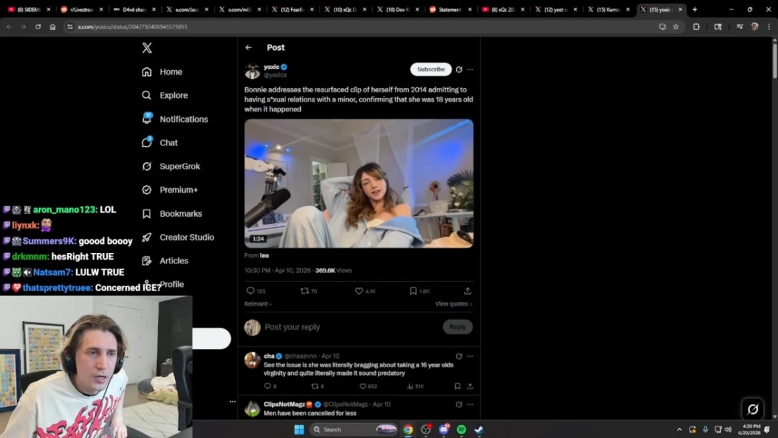
Task: Open Notifications in the left sidebar
Action: (x=183, y=119)
